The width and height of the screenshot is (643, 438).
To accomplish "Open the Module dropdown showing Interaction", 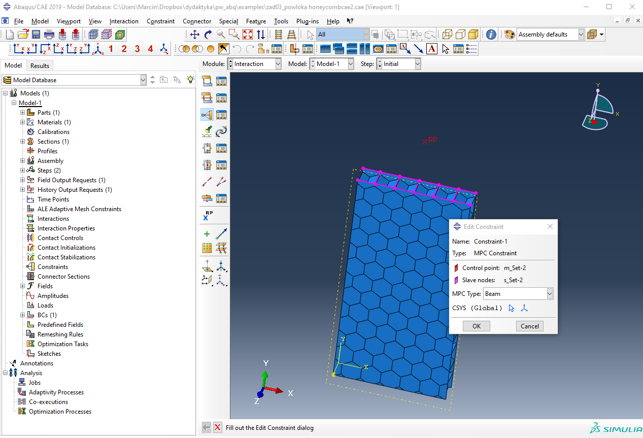I will (278, 64).
